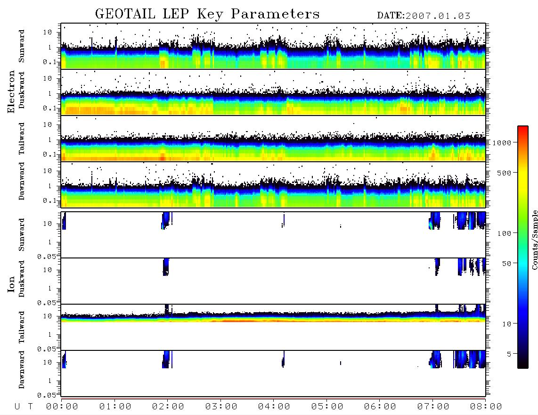This screenshot has width=538, height=415.
Task: Click the Electron group axis label
Action: click(11, 91)
